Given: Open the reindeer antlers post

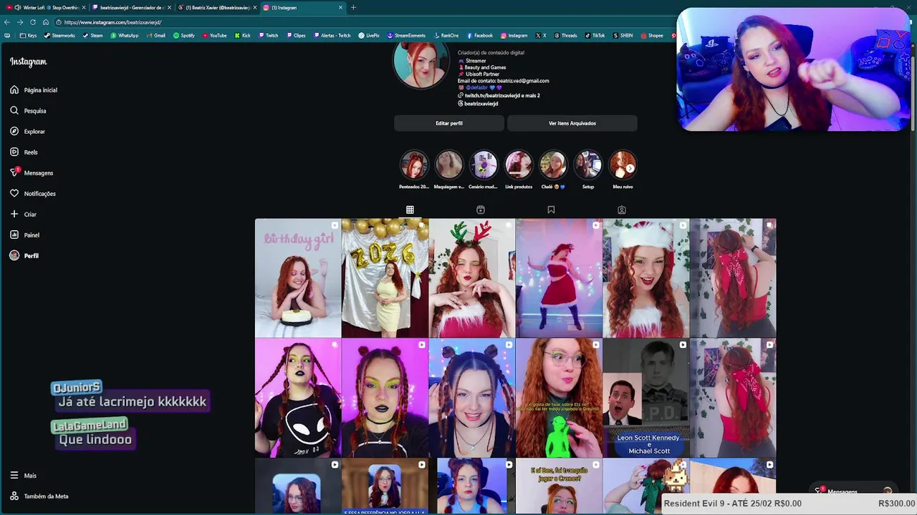Looking at the screenshot, I should coord(471,278).
